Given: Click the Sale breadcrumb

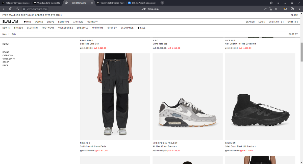Looking at the screenshot, I should (x=14, y=34).
